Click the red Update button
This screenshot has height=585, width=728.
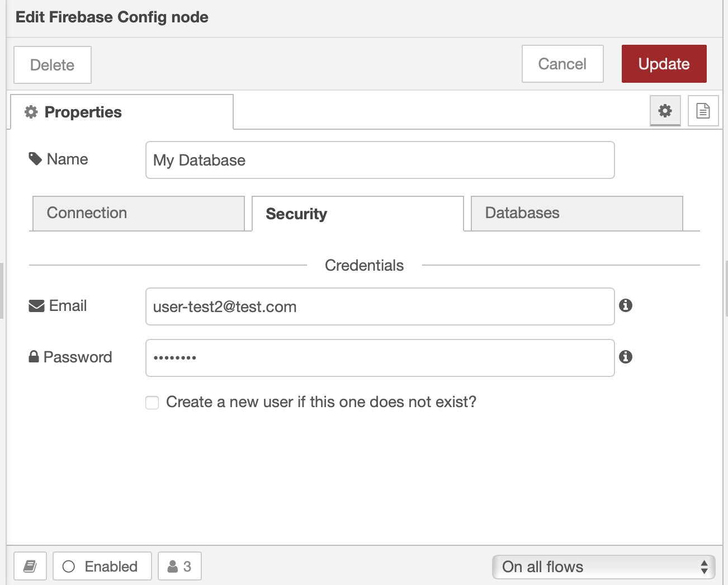[x=664, y=64]
